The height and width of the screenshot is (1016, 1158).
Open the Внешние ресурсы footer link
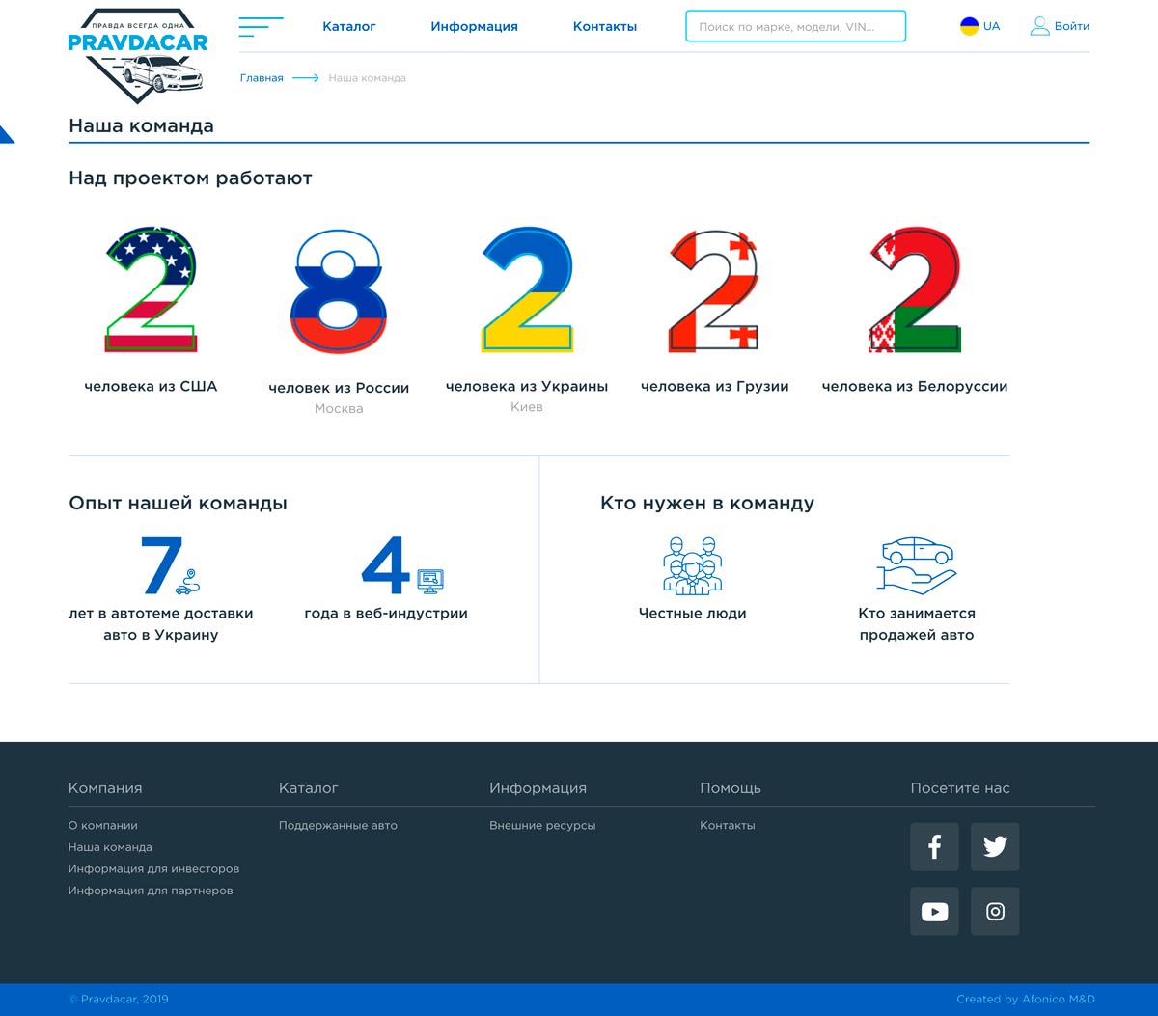[542, 825]
